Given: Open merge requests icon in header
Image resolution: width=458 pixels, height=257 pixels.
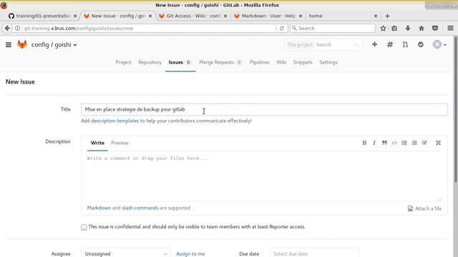Looking at the screenshot, I should click(x=405, y=44).
